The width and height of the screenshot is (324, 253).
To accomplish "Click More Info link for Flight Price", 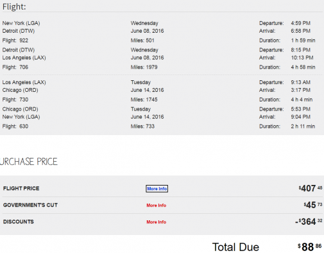I will point(157,189).
